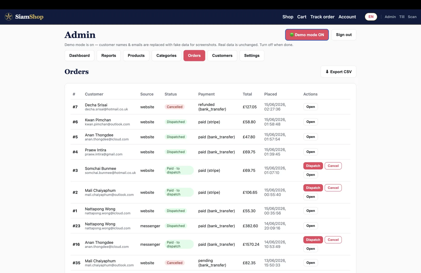Click the total £1570.24
This screenshot has width=421, height=273.
pos(251,244)
